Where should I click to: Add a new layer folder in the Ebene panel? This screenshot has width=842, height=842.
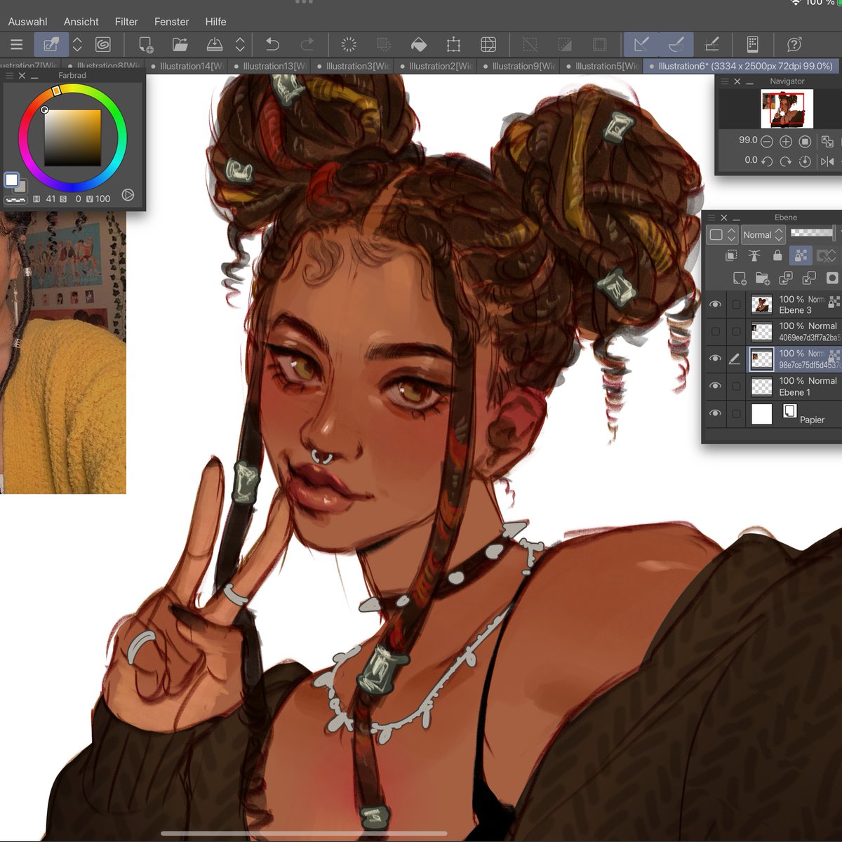click(763, 279)
